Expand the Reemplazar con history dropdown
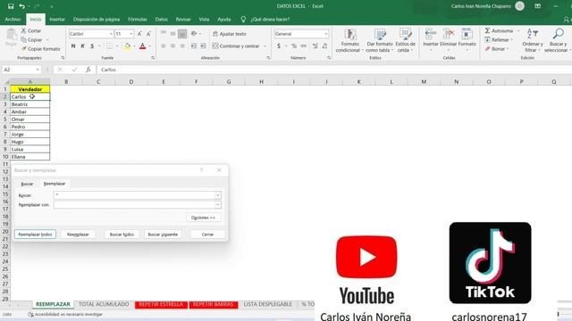This screenshot has height=321, width=572. pyautogui.click(x=218, y=205)
